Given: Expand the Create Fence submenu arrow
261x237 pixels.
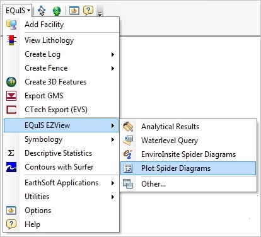Looking at the screenshot, I should pos(113,68).
